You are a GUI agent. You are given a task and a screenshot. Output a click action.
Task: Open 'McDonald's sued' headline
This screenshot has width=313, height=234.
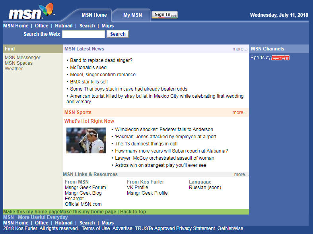[x=88, y=68]
